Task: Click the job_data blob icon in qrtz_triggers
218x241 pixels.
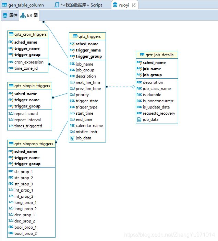Action: [x=72, y=138]
